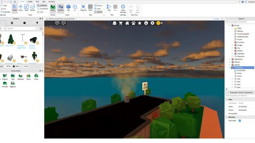
Task: Click the Toolbox search field
Action: coord(21,29)
